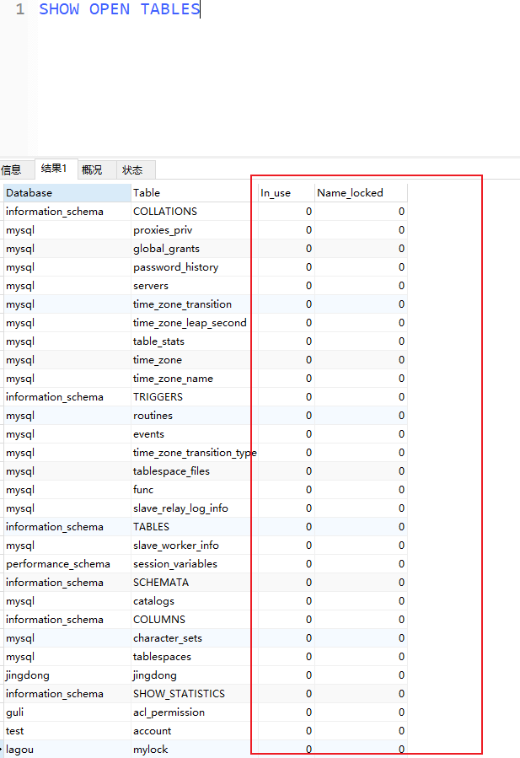Select the SHOW_STATISTICS cell
Image resolution: width=520 pixels, height=758 pixels.
tap(195, 694)
